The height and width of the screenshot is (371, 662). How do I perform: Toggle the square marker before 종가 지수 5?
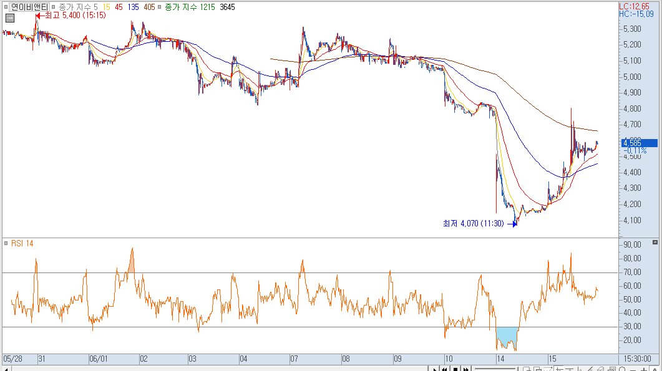(x=53, y=7)
